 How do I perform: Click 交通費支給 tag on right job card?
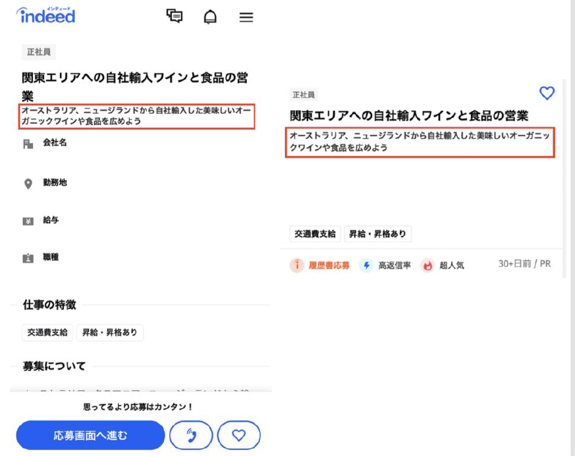pyautogui.click(x=315, y=234)
